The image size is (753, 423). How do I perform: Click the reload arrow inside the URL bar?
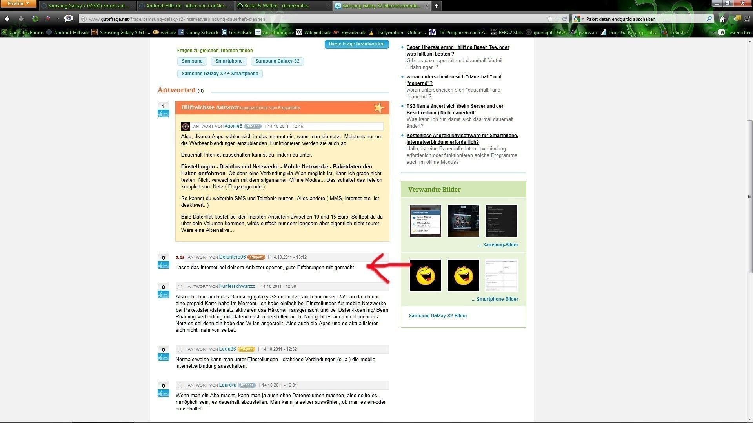tap(565, 19)
